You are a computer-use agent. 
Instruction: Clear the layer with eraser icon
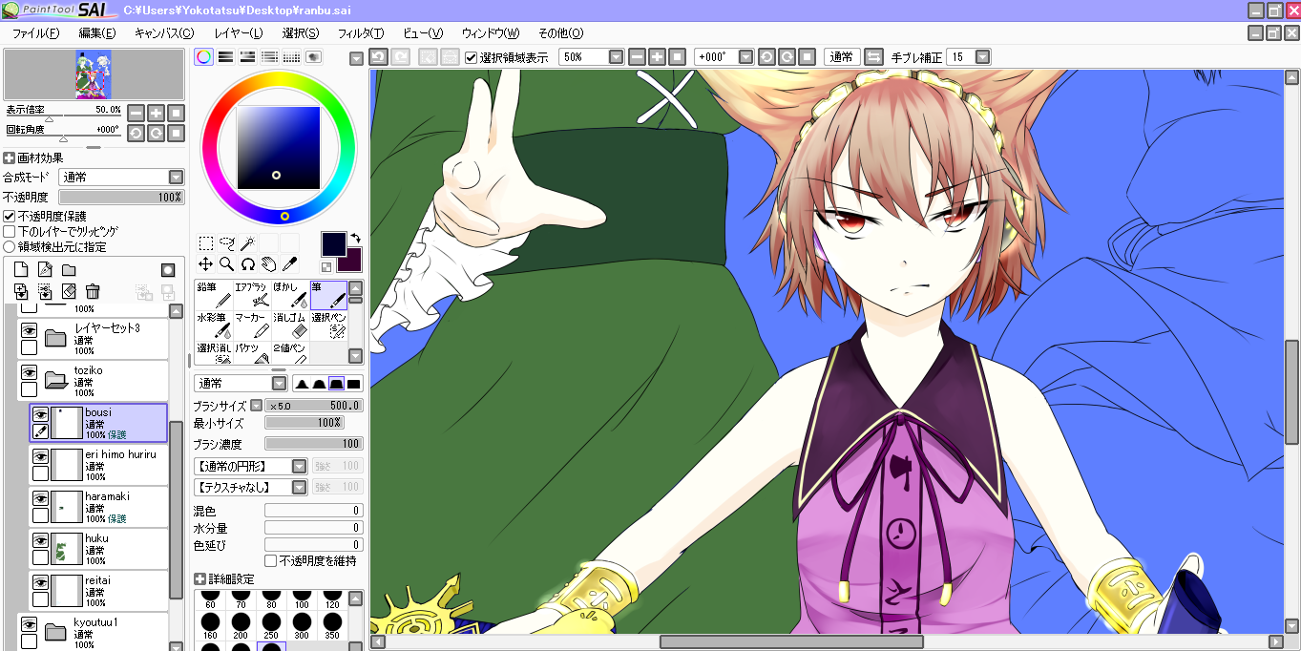click(x=69, y=291)
